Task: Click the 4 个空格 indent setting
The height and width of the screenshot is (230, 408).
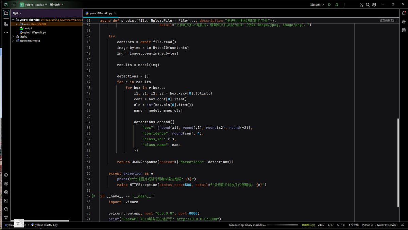Action: [x=354, y=225]
